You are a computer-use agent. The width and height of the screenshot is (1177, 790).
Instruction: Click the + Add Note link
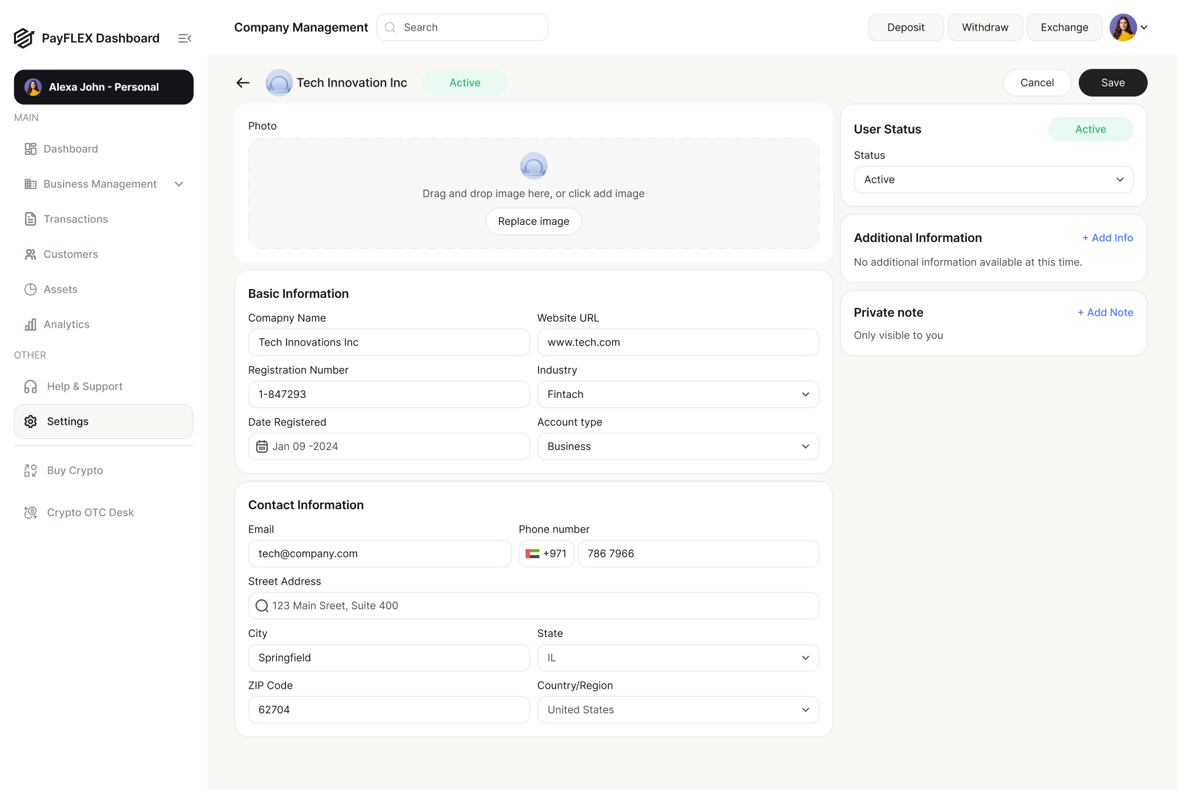click(x=1105, y=313)
